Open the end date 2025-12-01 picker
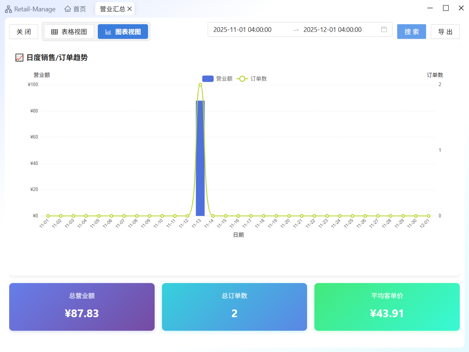This screenshot has width=469, height=352. 332,30
